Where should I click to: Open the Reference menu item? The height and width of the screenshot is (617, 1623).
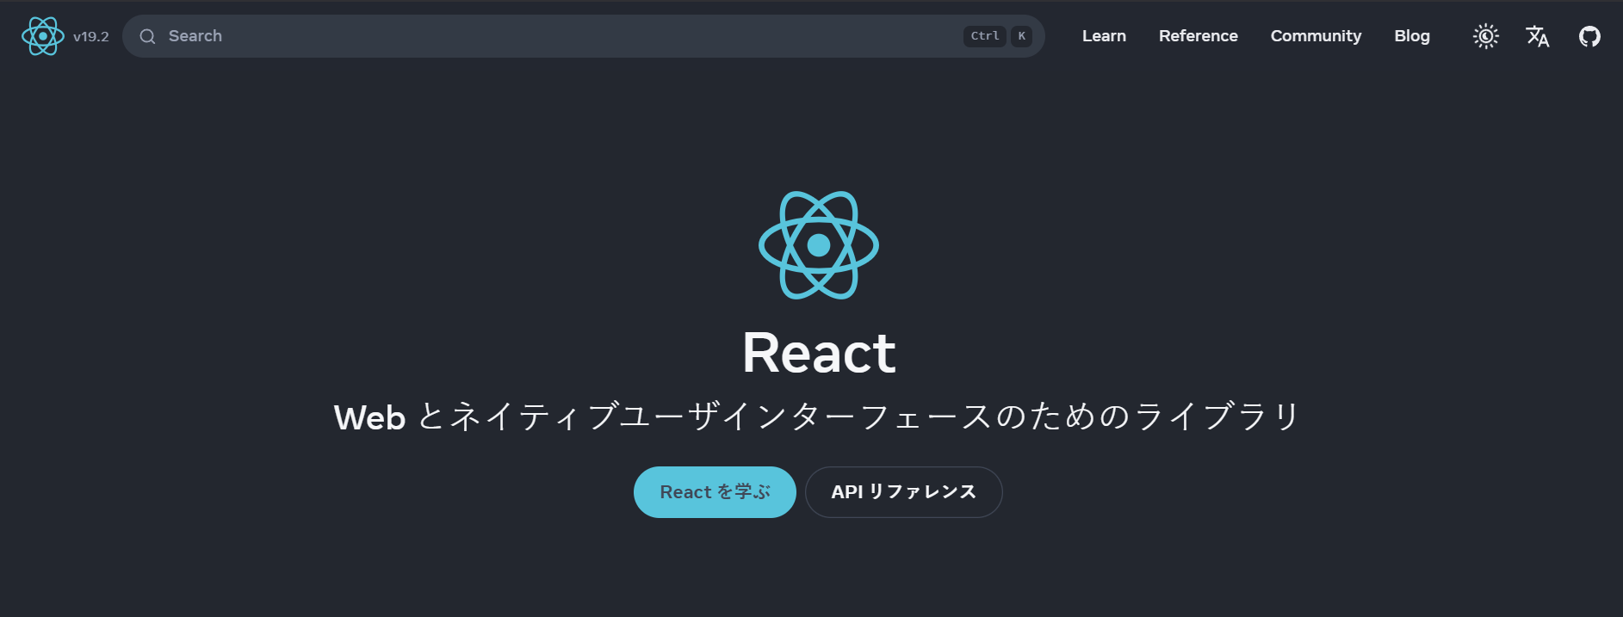click(1199, 36)
